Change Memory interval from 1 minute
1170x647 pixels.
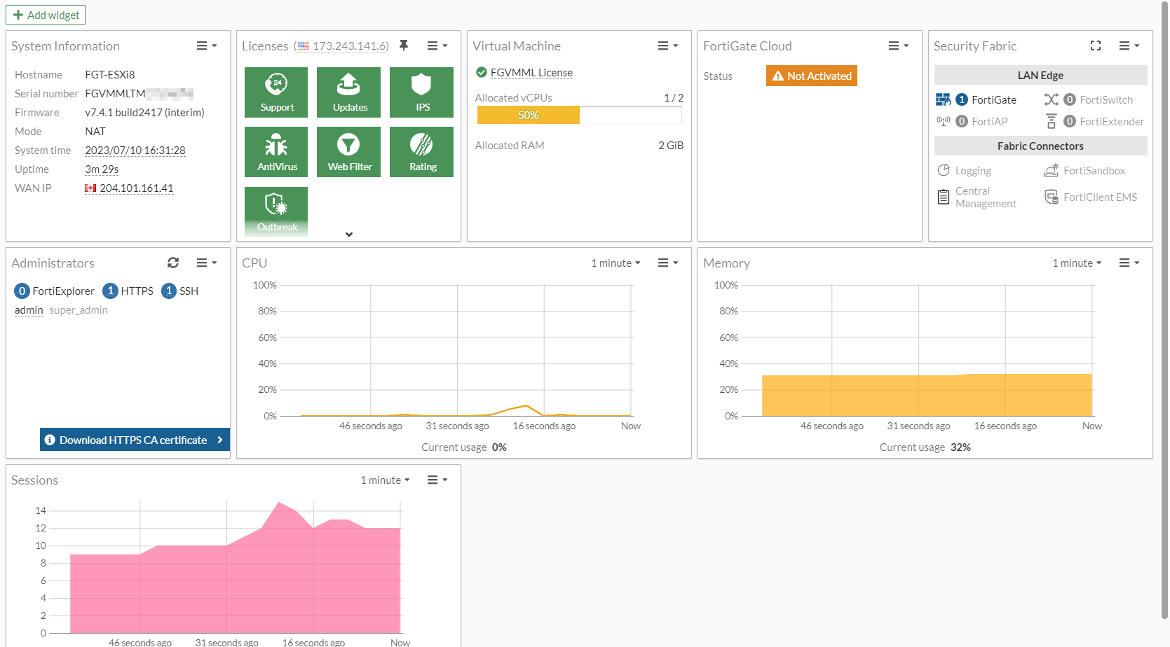pyautogui.click(x=1076, y=263)
